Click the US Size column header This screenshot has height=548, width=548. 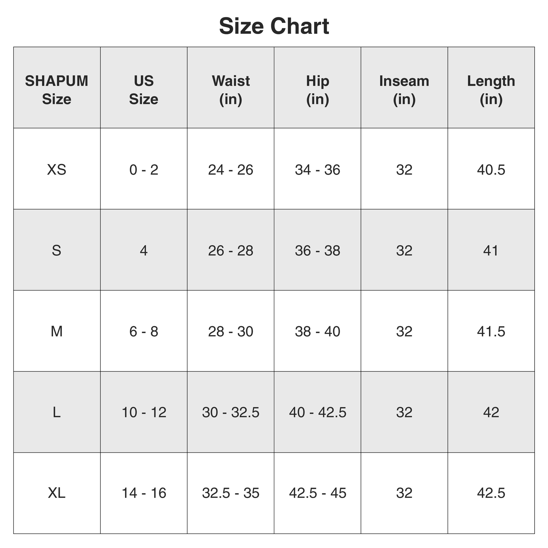click(x=144, y=87)
